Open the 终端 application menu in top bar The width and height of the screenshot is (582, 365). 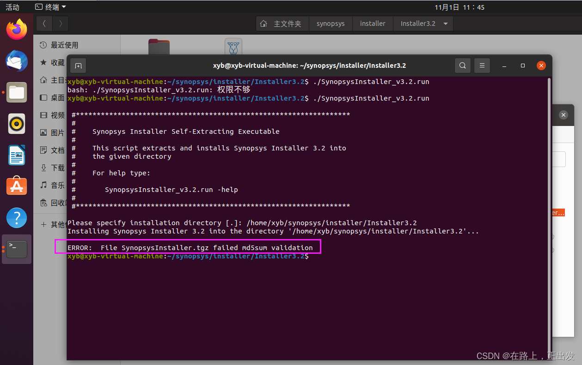point(50,7)
